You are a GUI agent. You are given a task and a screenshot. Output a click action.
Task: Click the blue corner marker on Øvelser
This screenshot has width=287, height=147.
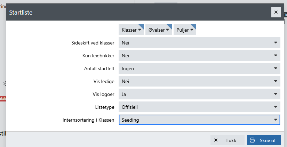170,26
